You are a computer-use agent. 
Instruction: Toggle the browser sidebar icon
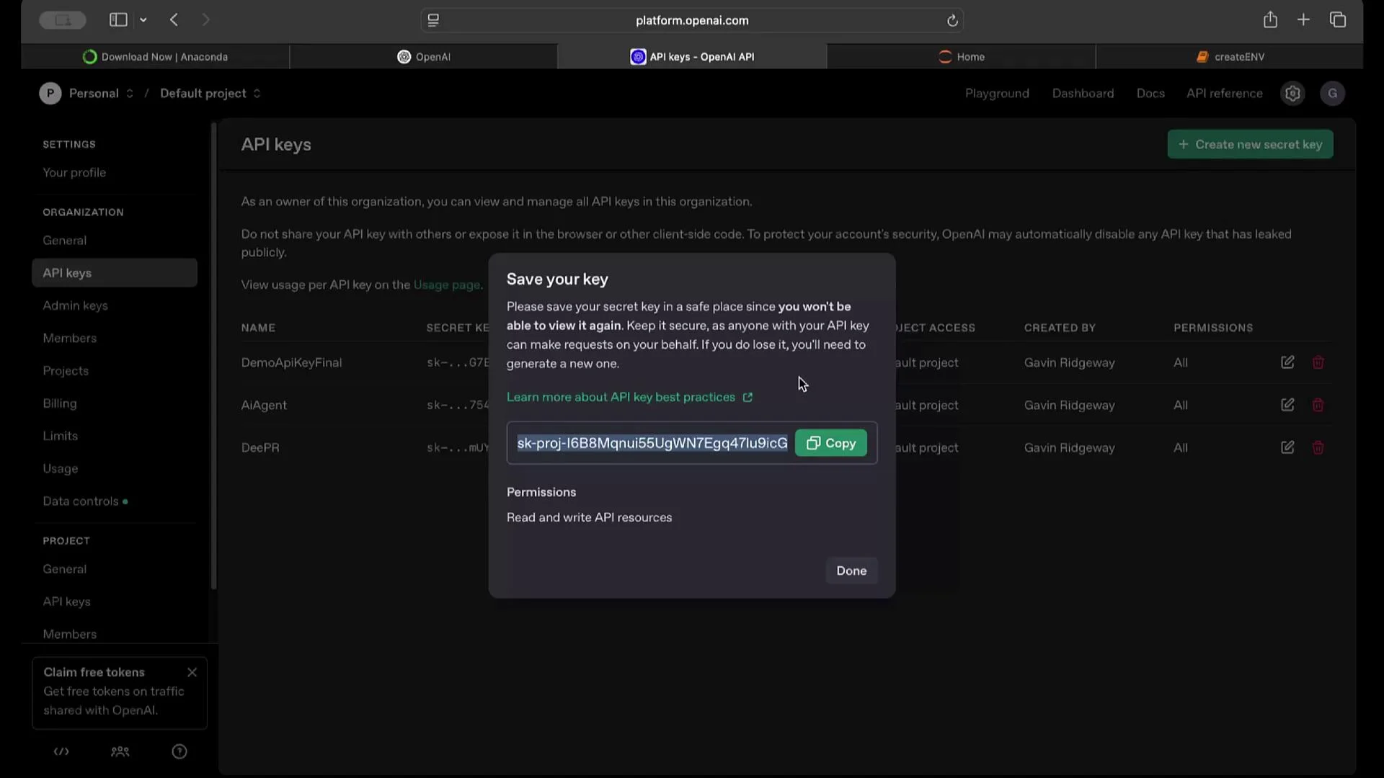click(x=118, y=20)
